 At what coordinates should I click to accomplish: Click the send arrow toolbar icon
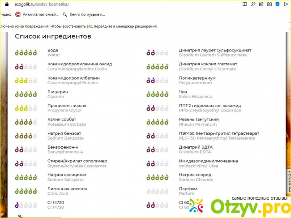(x=287, y=4)
